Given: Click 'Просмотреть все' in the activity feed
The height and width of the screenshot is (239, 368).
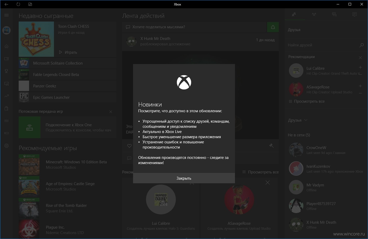Looking at the screenshot, I should point(261,172).
